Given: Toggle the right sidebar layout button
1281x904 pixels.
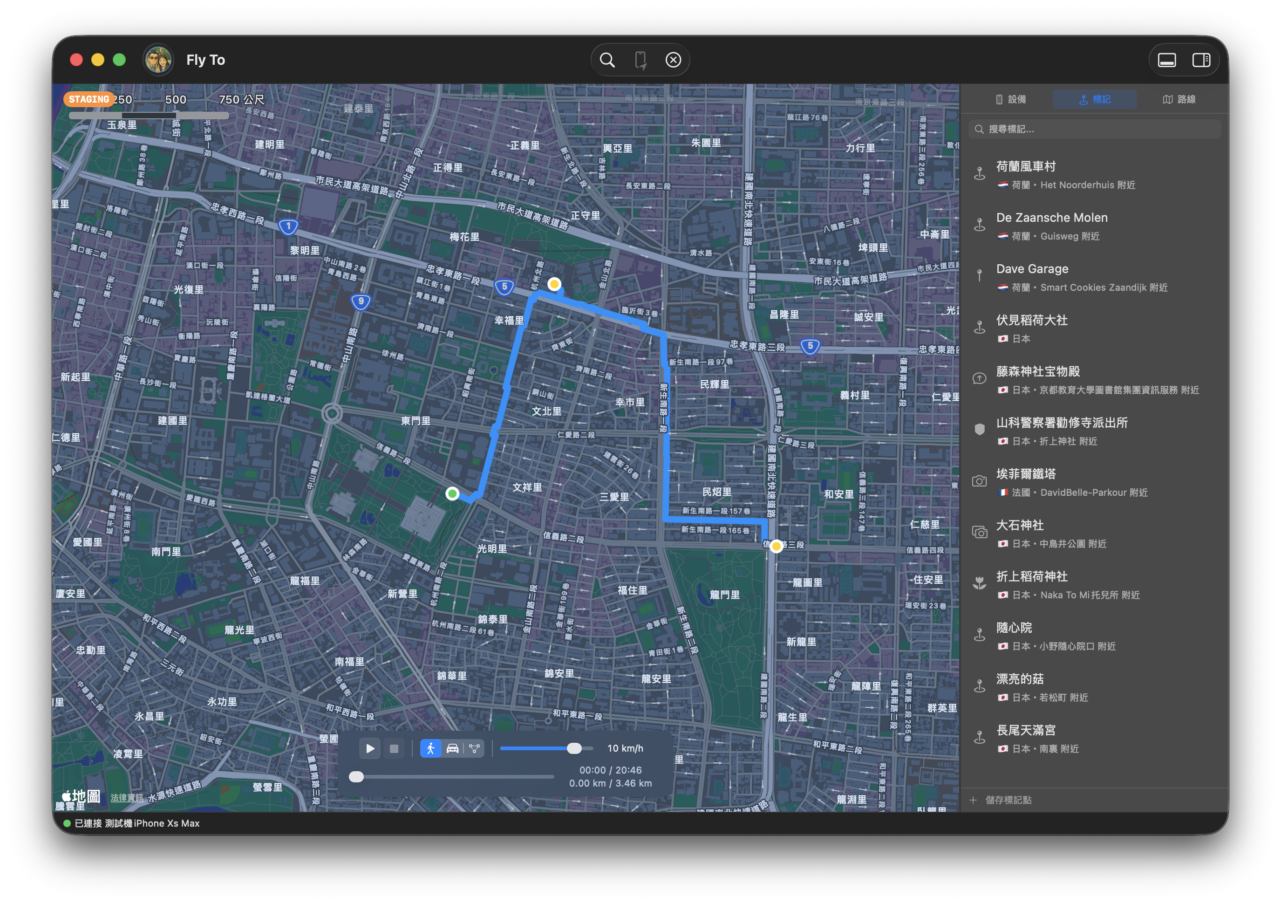Looking at the screenshot, I should pos(1201,60).
